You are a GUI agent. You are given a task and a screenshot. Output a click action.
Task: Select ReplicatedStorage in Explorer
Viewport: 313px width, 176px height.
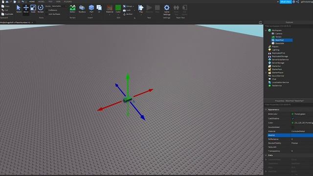click(280, 57)
